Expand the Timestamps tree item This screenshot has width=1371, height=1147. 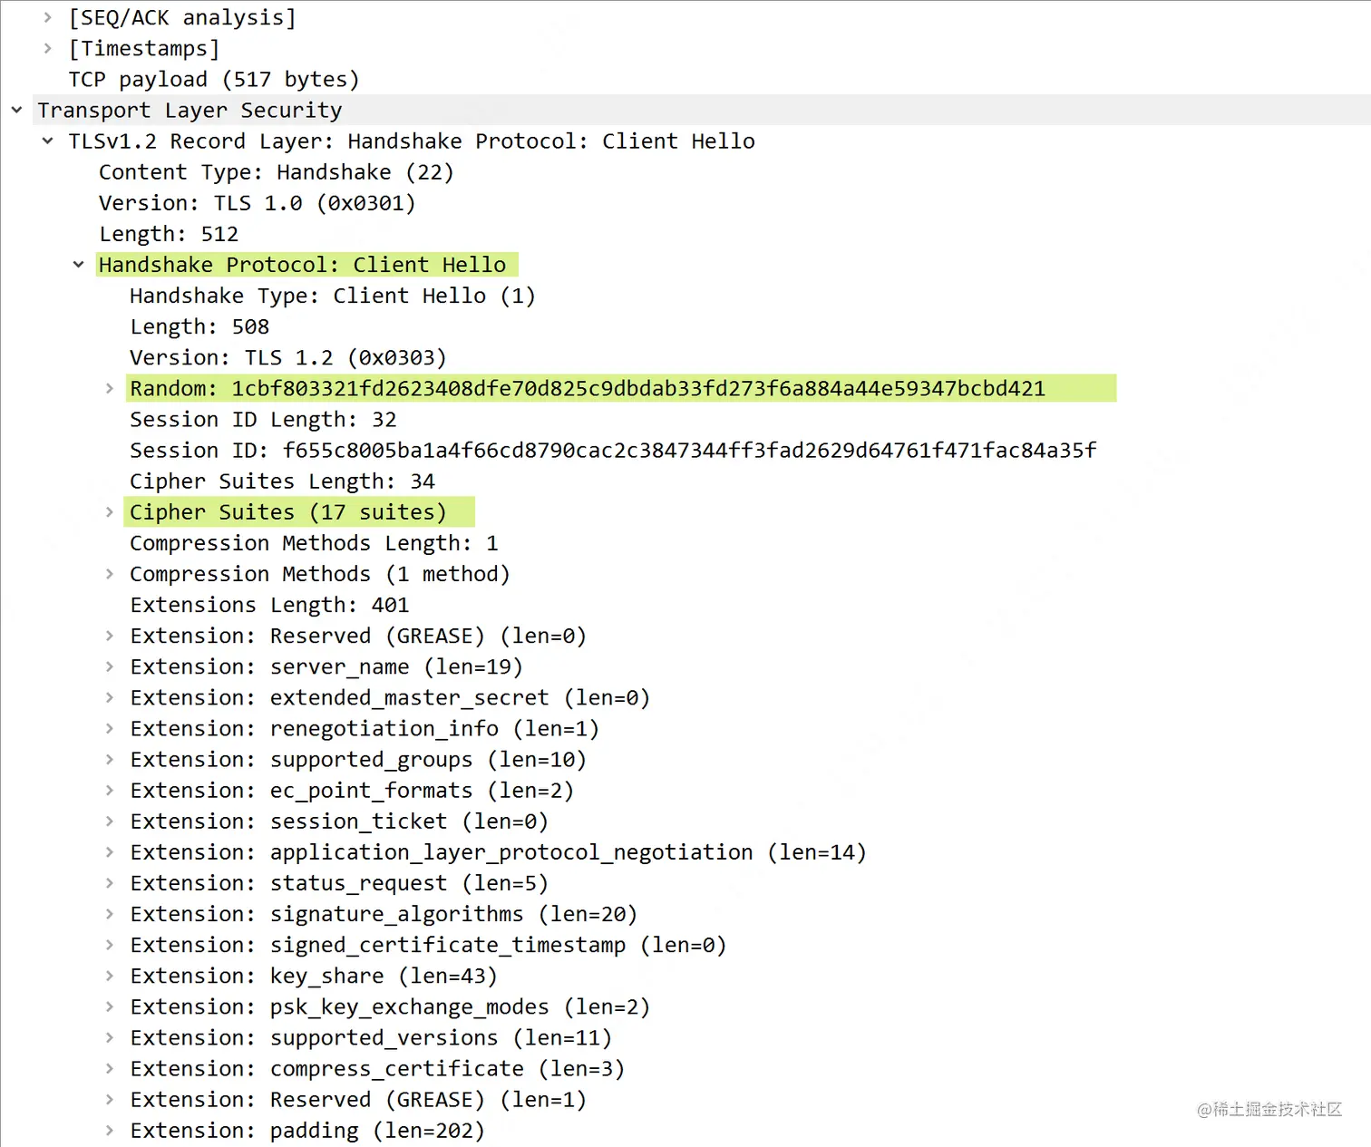click(47, 48)
